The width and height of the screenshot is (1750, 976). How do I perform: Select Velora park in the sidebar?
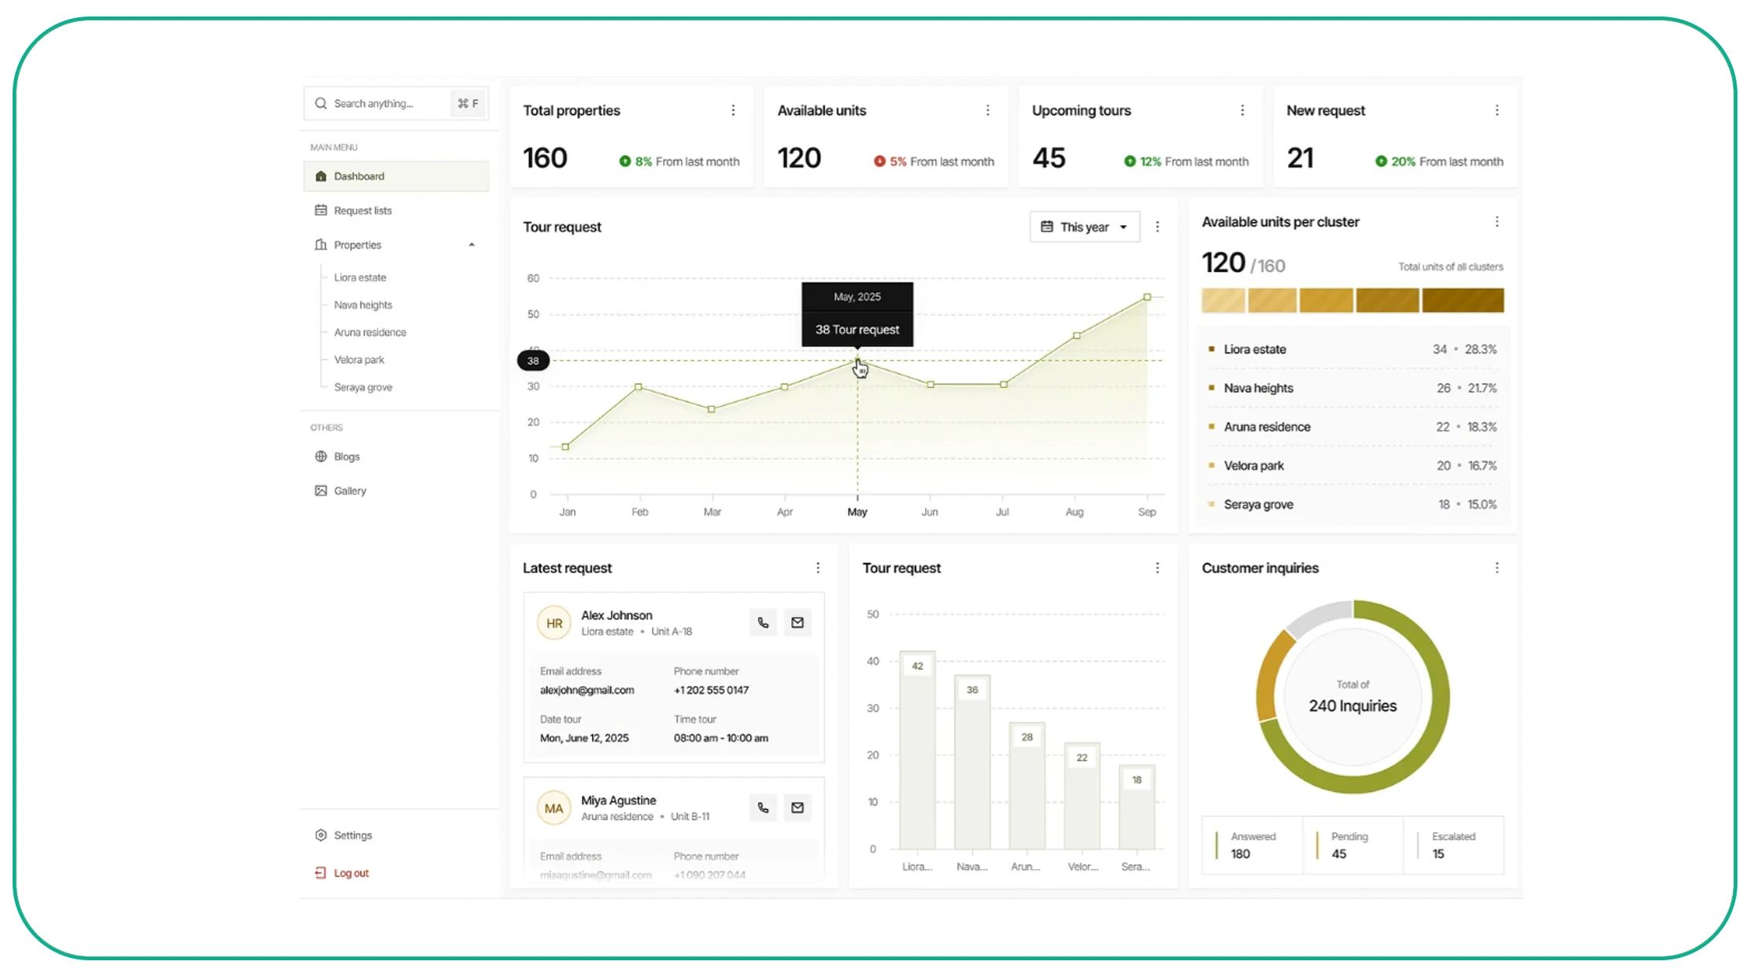(x=359, y=360)
